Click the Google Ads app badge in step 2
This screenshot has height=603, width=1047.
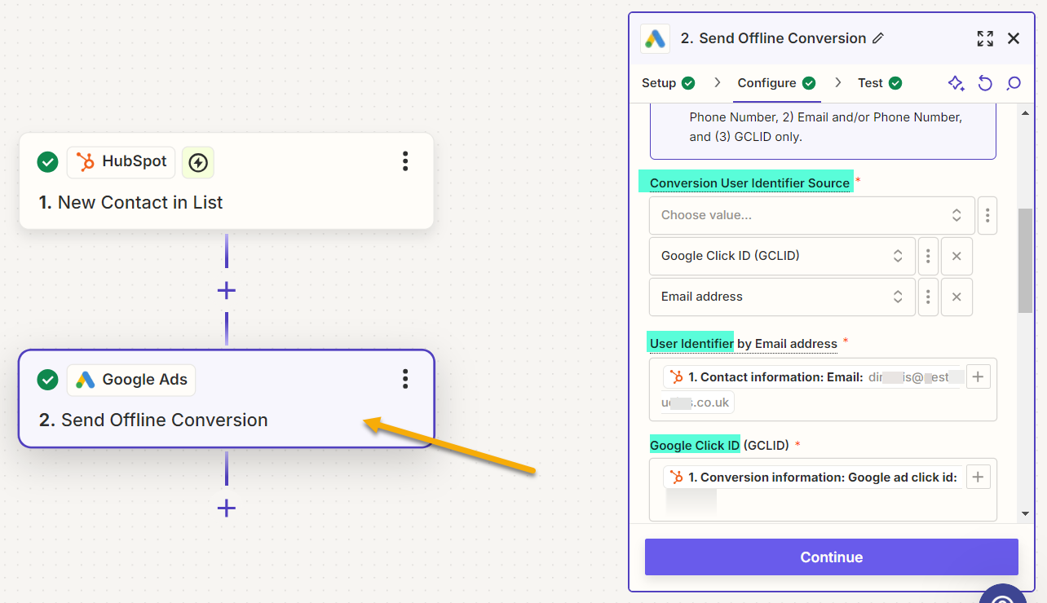pyautogui.click(x=131, y=380)
